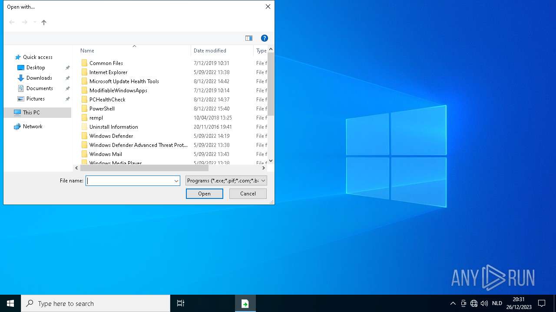
Task: Click the Windows Mail folder name
Action: (106, 154)
